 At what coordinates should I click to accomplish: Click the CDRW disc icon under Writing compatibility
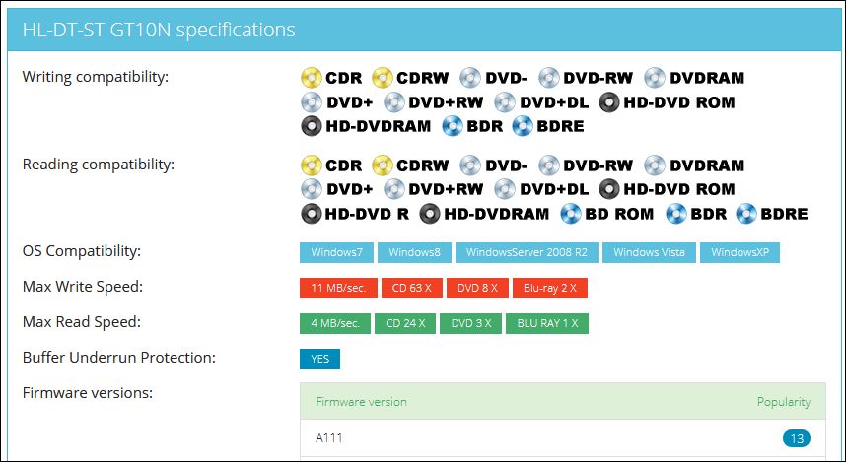382,78
